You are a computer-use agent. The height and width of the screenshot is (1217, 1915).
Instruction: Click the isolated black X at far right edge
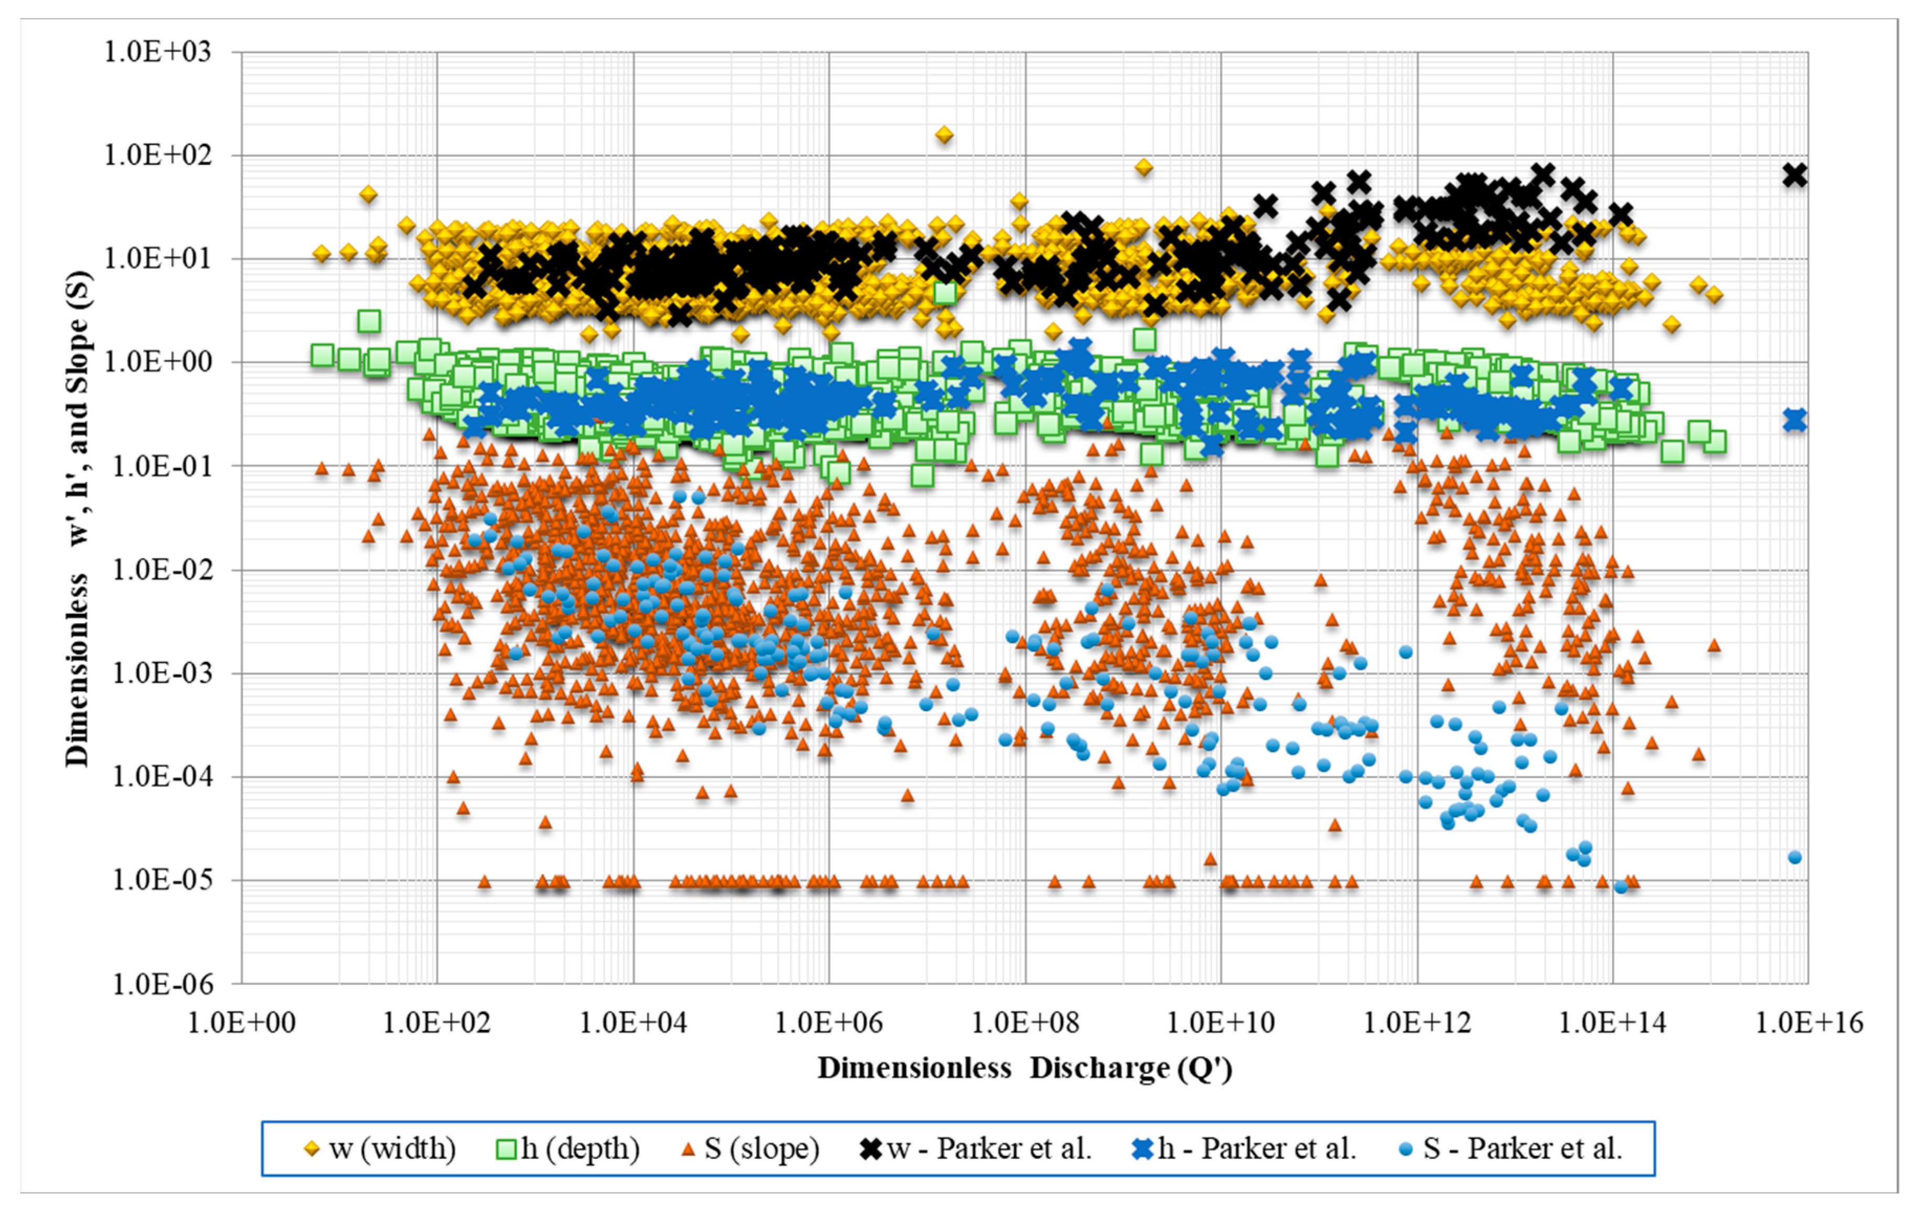click(x=1795, y=175)
